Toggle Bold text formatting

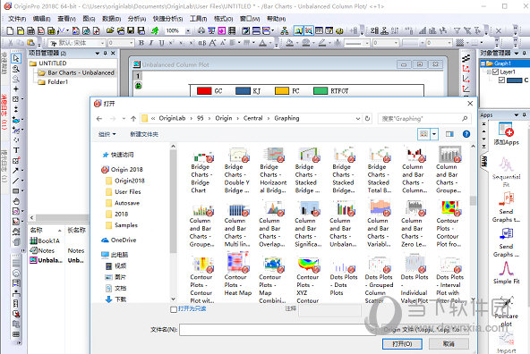tap(141, 43)
